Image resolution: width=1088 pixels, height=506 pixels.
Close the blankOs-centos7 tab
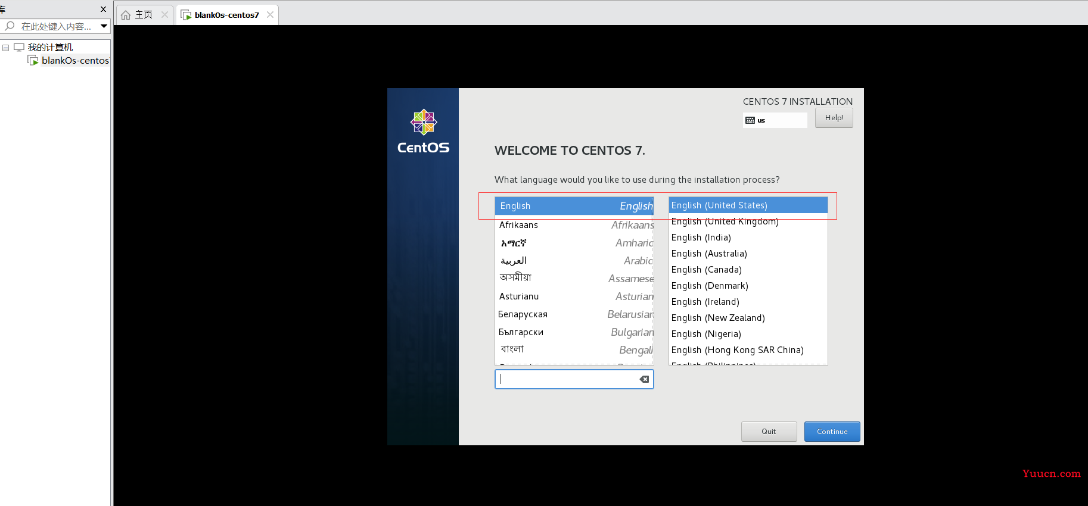coord(271,15)
